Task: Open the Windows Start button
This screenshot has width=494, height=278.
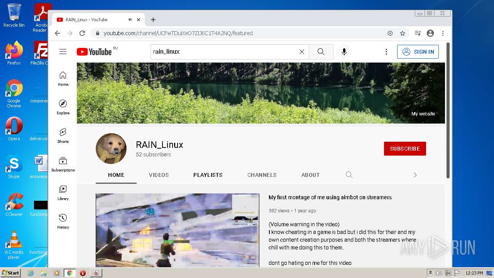Action: pyautogui.click(x=10, y=273)
